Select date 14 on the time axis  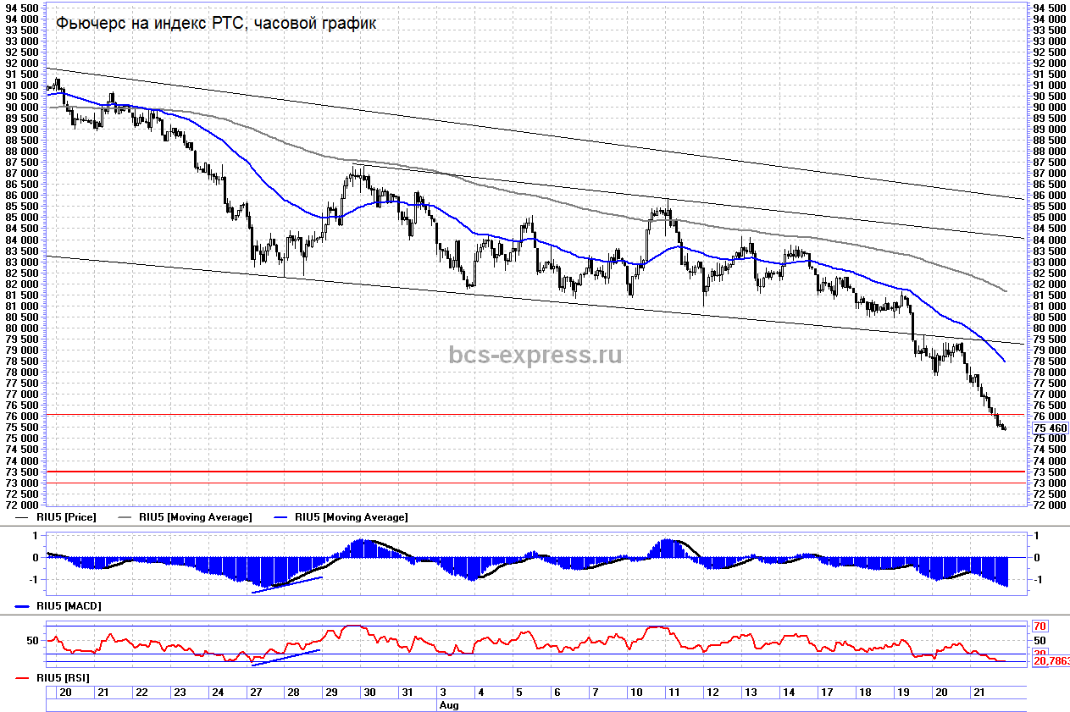point(789,692)
